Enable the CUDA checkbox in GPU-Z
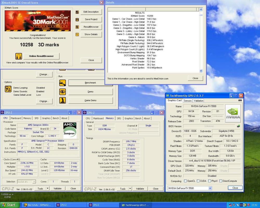260x208 pixels. tap(198, 181)
